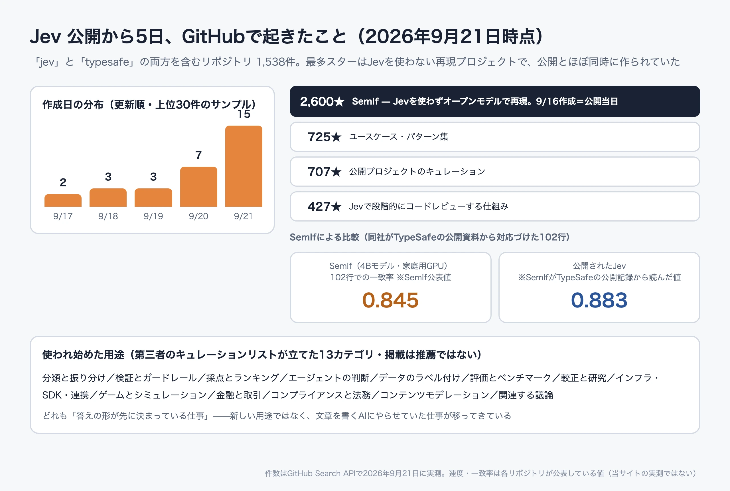Click the value 7 above the 9/20 bar

click(x=198, y=155)
